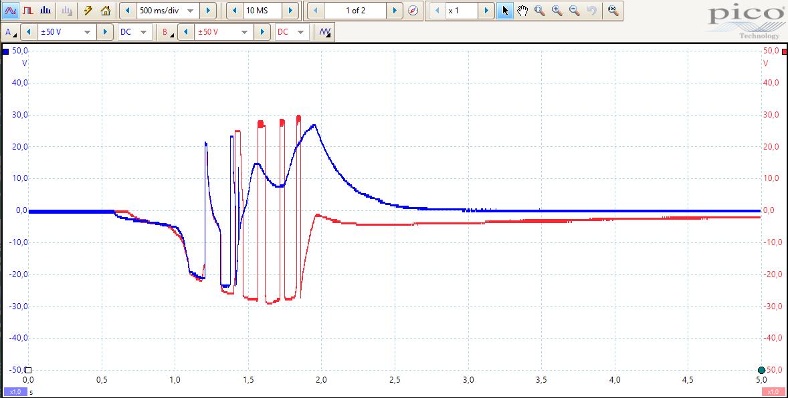Select the Zoom-in tool
Image resolution: width=788 pixels, height=398 pixels.
pos(557,10)
